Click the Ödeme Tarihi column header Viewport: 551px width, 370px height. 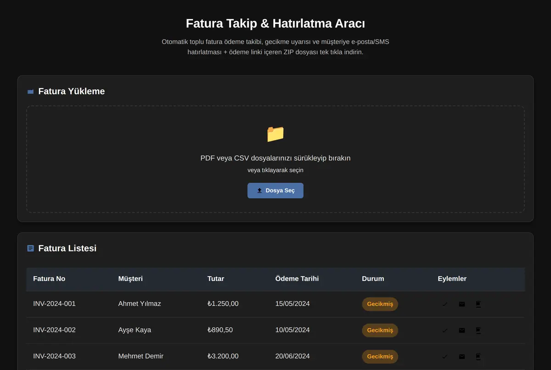click(297, 279)
